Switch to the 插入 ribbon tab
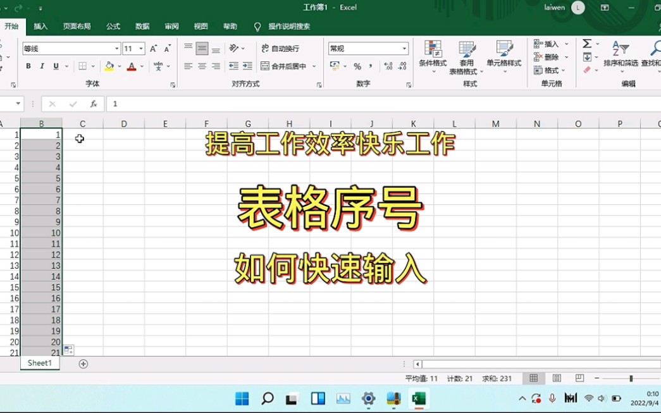Image resolution: width=661 pixels, height=413 pixels. click(x=40, y=26)
